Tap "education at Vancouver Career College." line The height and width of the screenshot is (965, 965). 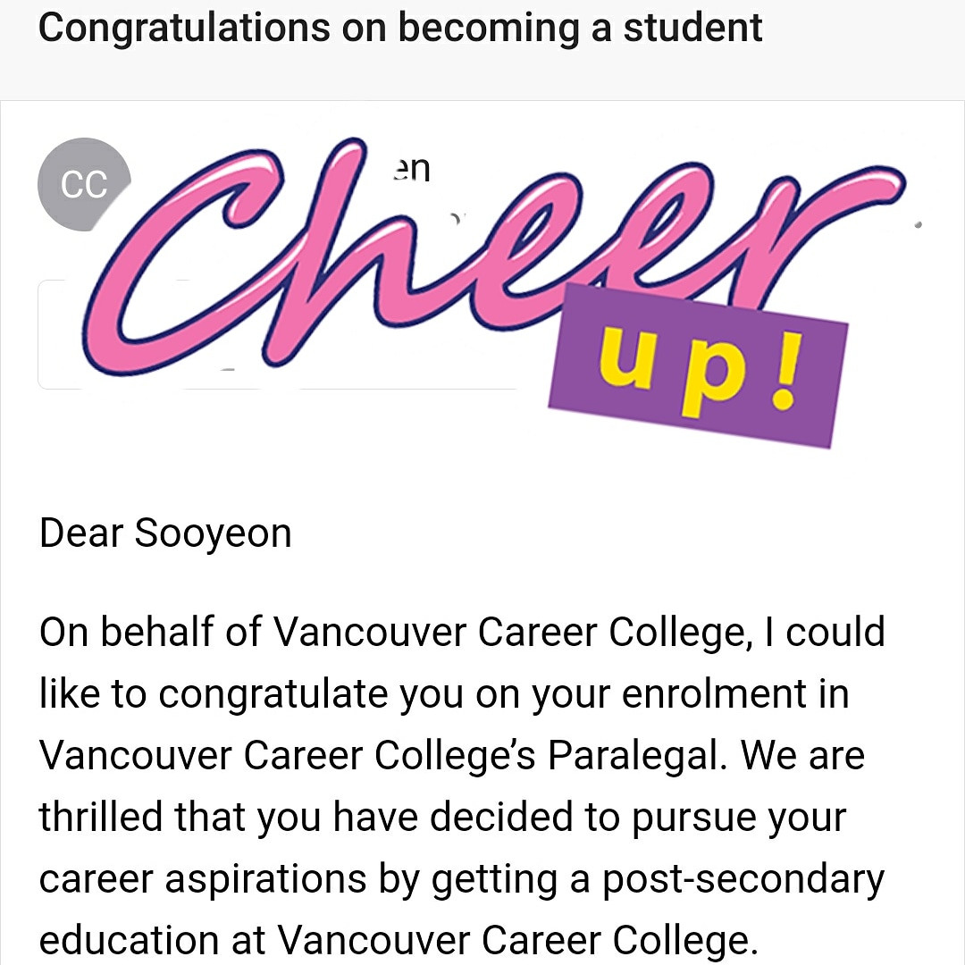pyautogui.click(x=393, y=940)
